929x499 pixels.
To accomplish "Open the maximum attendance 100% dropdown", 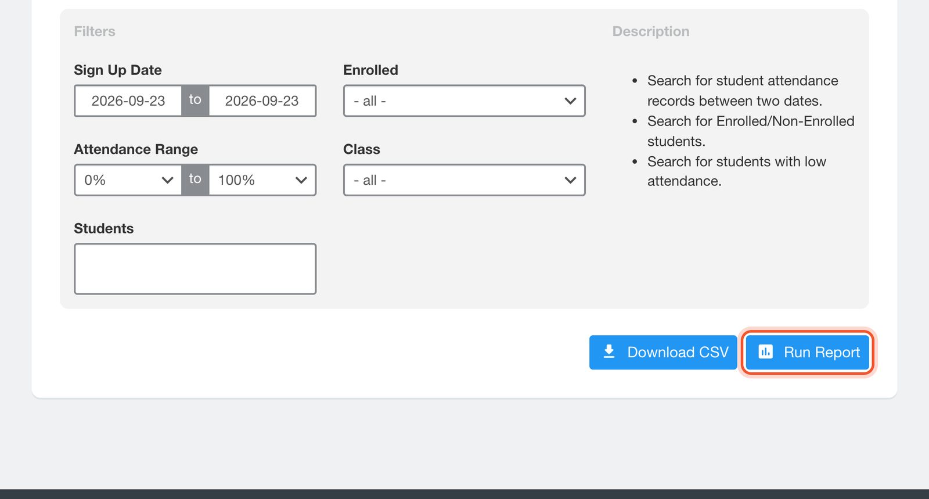I will [262, 180].
